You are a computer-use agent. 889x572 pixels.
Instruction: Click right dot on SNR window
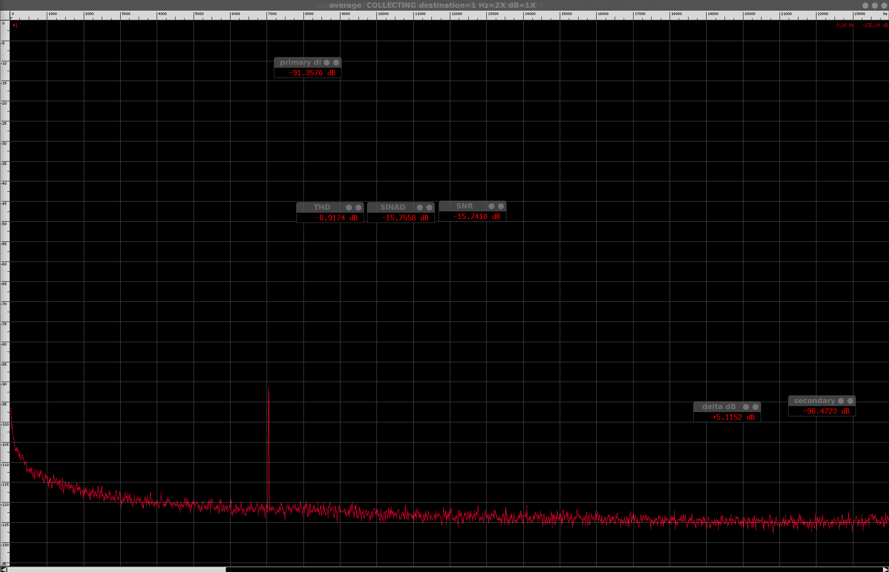(x=501, y=206)
